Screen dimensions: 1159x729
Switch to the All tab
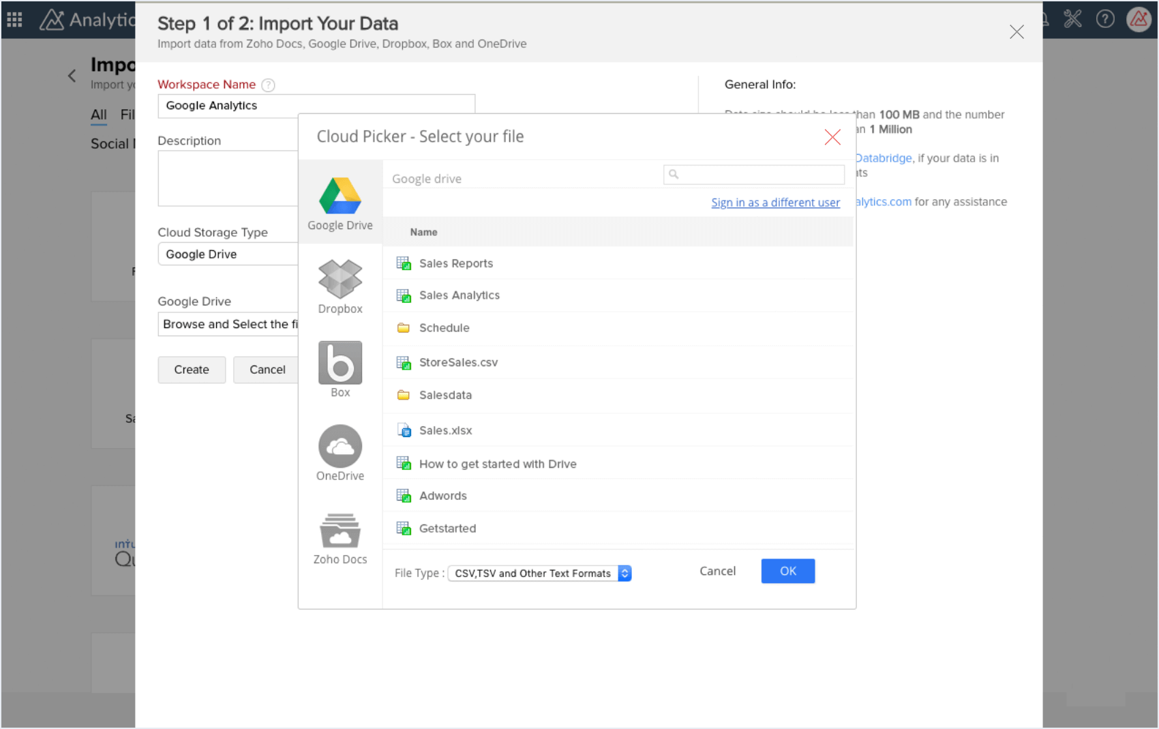tap(99, 115)
